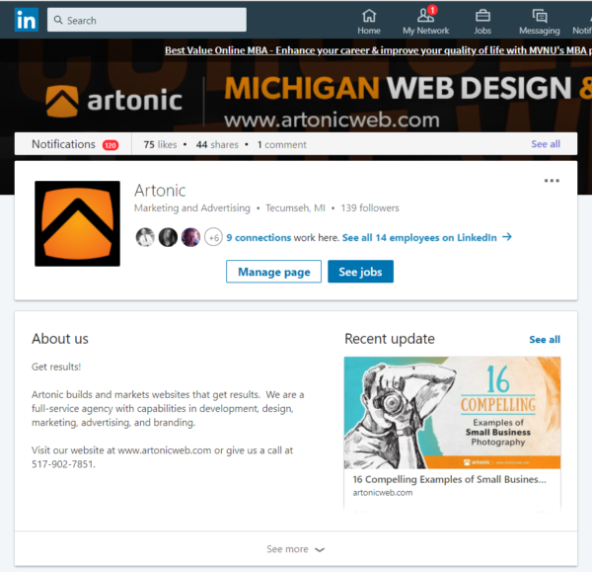Click the third connection profile avatar
592x572 pixels.
[x=190, y=237]
